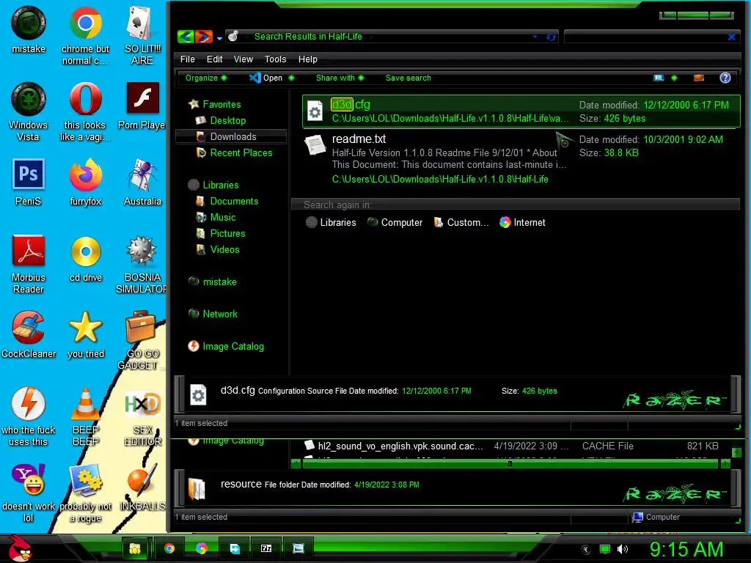Click the Open button in command bar

coord(266,78)
